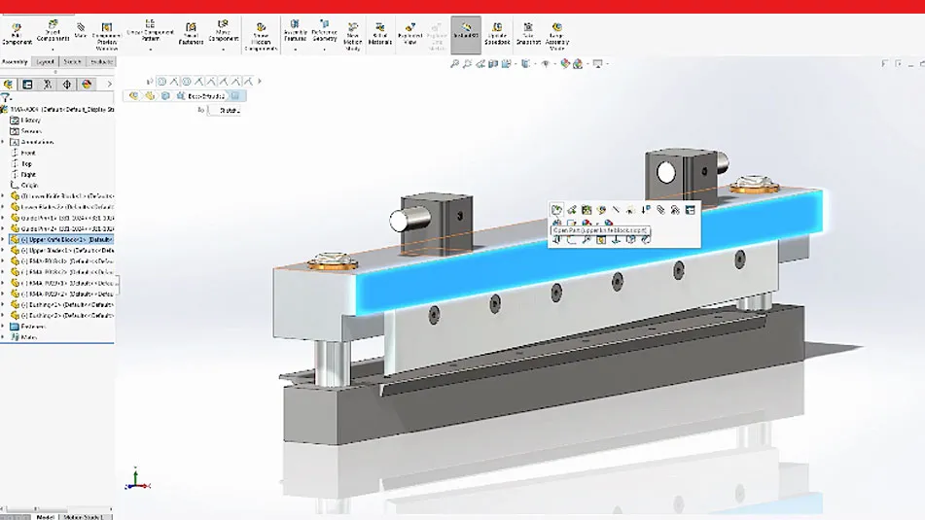Open the Reference Geometry tool
This screenshot has height=520, width=925.
point(324,31)
